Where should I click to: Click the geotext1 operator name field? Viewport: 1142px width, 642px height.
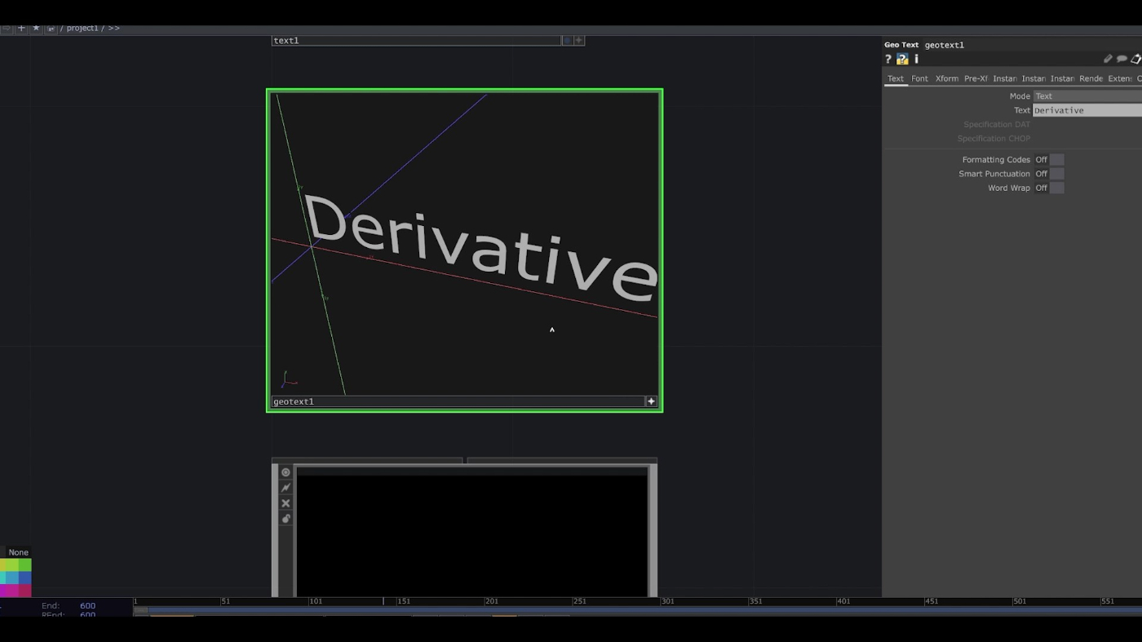pos(945,45)
